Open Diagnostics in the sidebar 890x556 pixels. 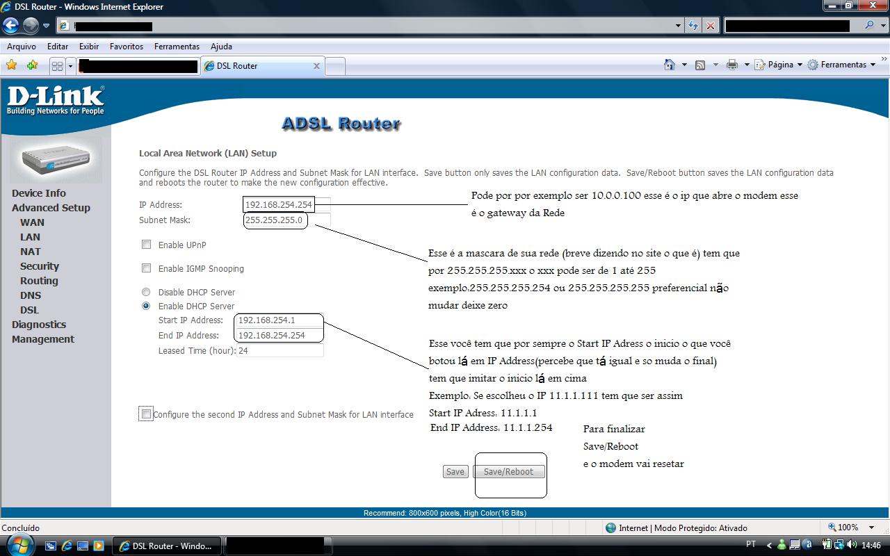[39, 325]
